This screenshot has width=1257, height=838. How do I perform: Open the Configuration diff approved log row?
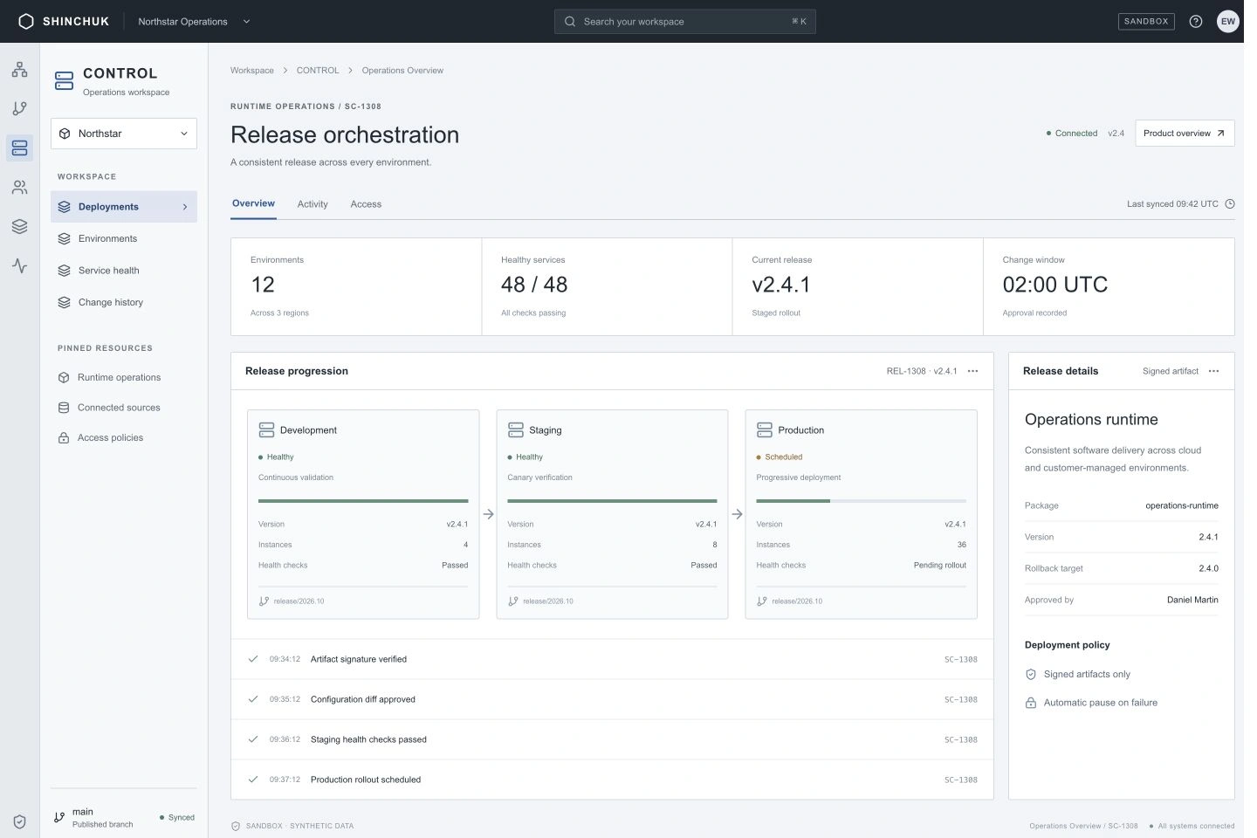click(x=612, y=700)
